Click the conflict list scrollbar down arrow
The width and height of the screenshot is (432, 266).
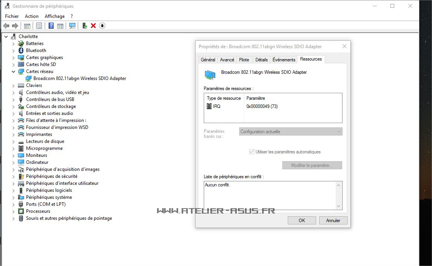(x=338, y=206)
